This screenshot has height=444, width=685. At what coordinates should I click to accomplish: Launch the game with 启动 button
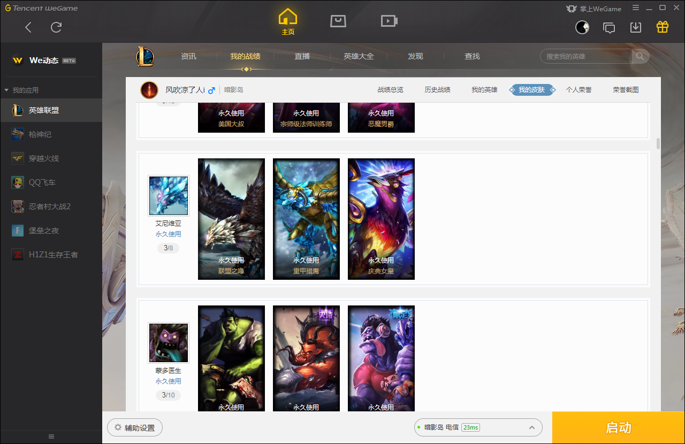point(619,428)
